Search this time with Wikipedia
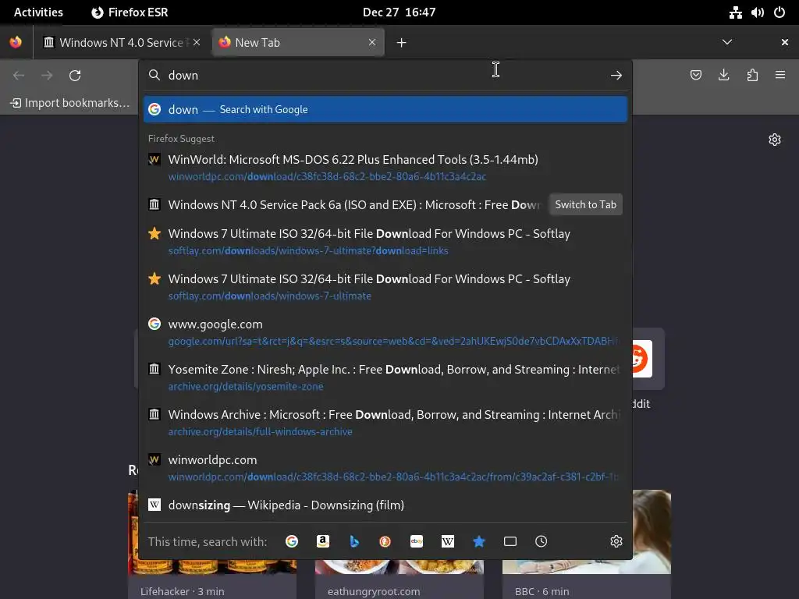This screenshot has width=799, height=599. click(x=447, y=541)
